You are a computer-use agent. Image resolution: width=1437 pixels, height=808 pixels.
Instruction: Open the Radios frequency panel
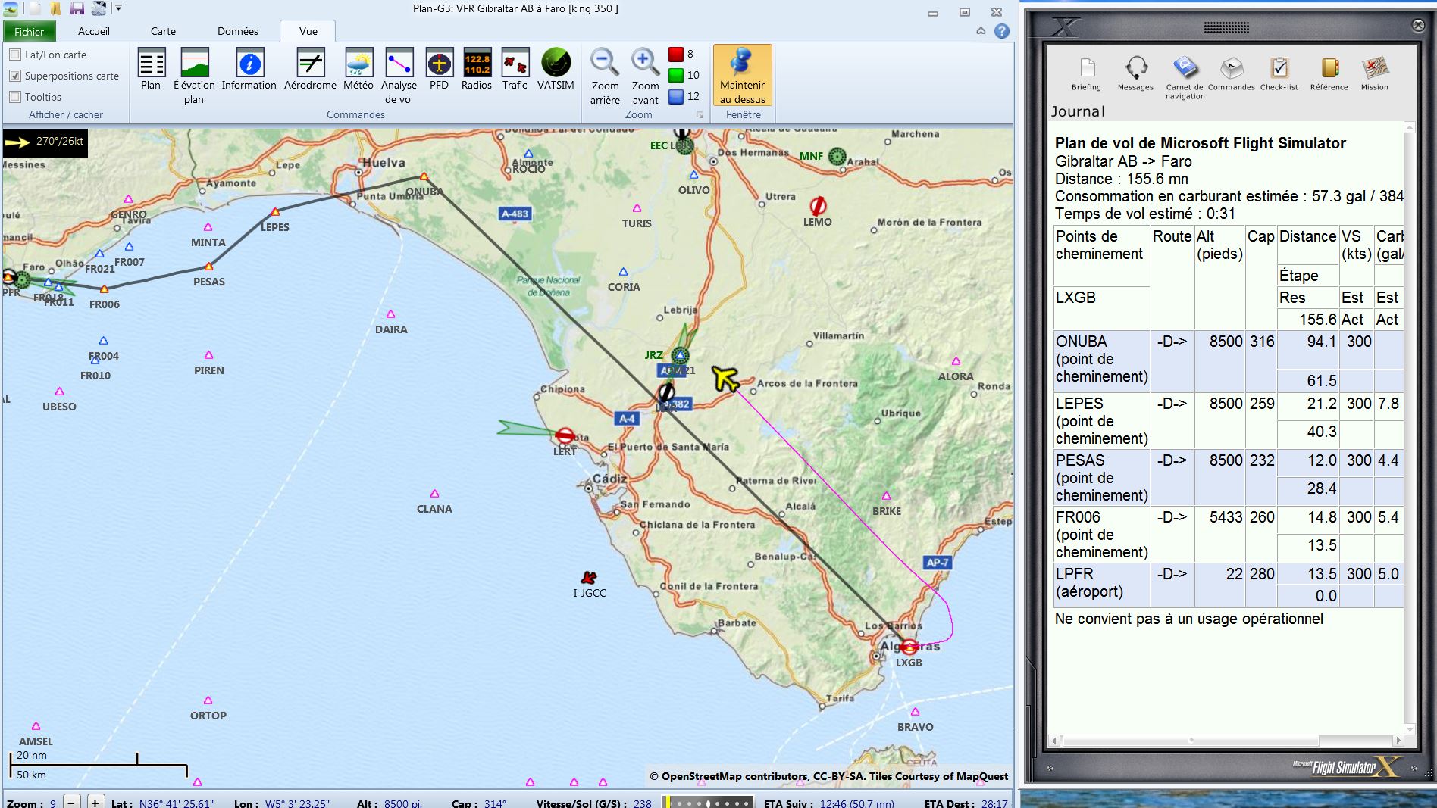477,70
